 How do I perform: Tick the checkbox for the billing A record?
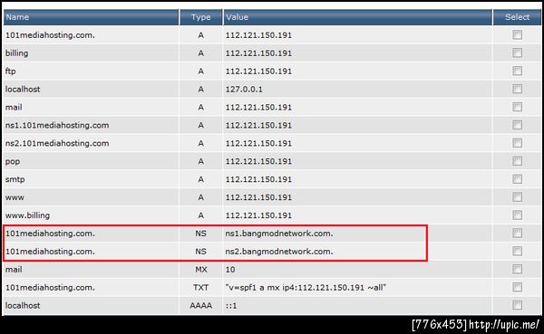tap(518, 52)
